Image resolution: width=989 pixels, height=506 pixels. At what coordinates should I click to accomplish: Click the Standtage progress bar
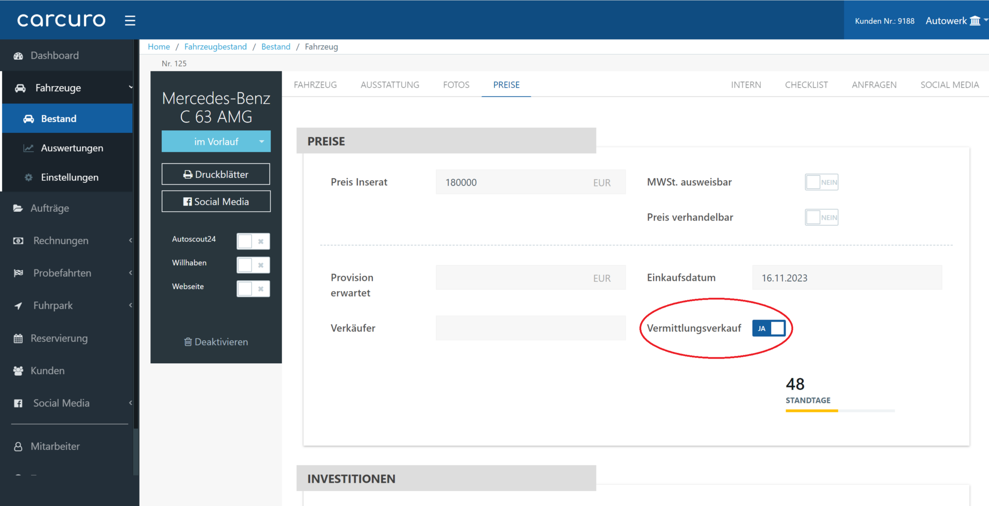840,411
